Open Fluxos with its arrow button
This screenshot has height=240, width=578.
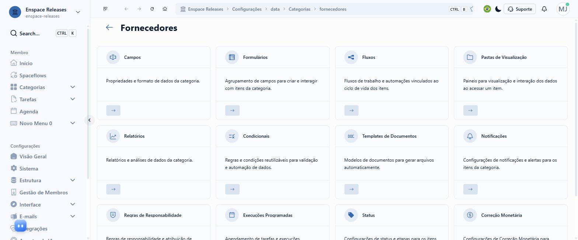(x=351, y=110)
